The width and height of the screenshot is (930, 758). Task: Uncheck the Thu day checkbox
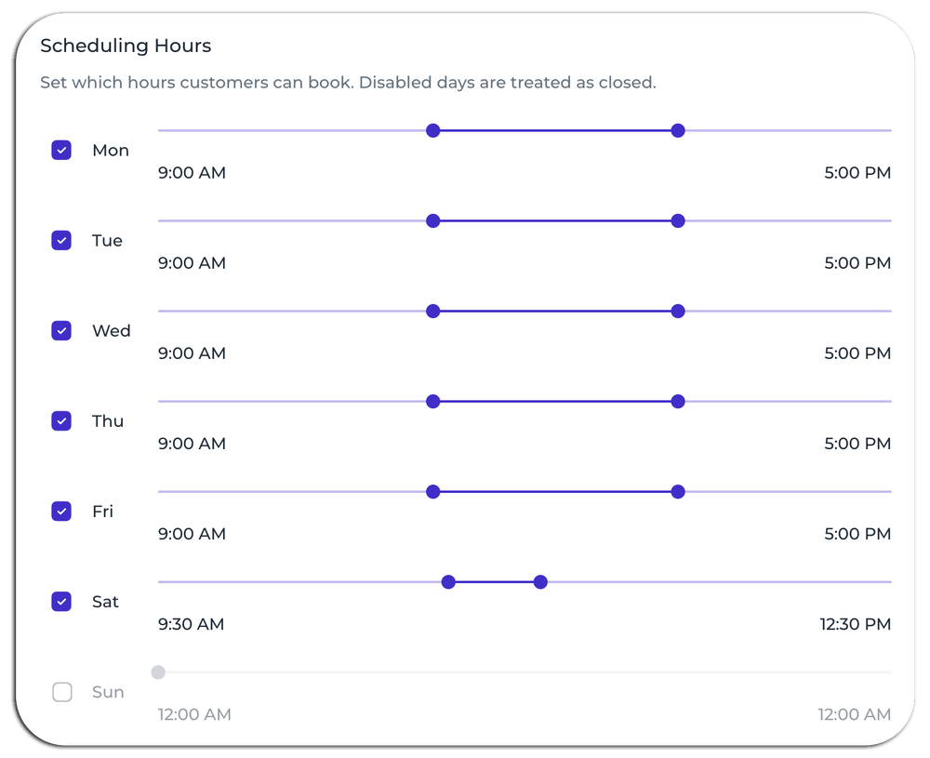coord(61,421)
